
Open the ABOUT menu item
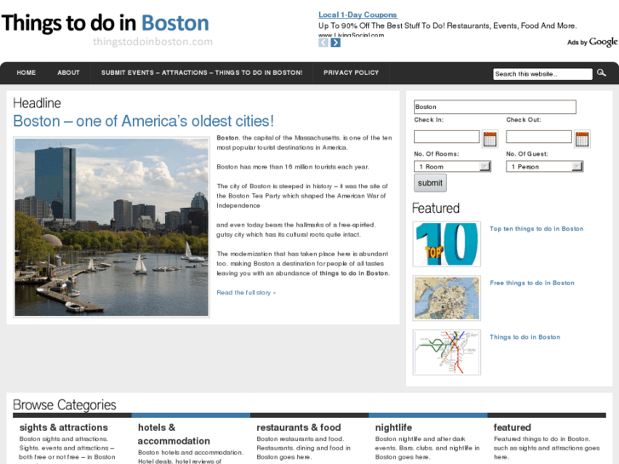(x=68, y=72)
